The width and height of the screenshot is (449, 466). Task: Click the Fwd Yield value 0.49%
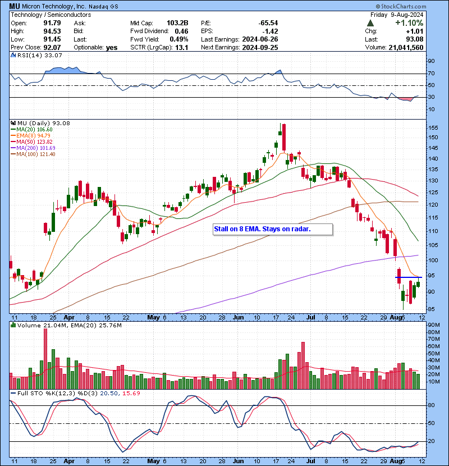[179, 39]
